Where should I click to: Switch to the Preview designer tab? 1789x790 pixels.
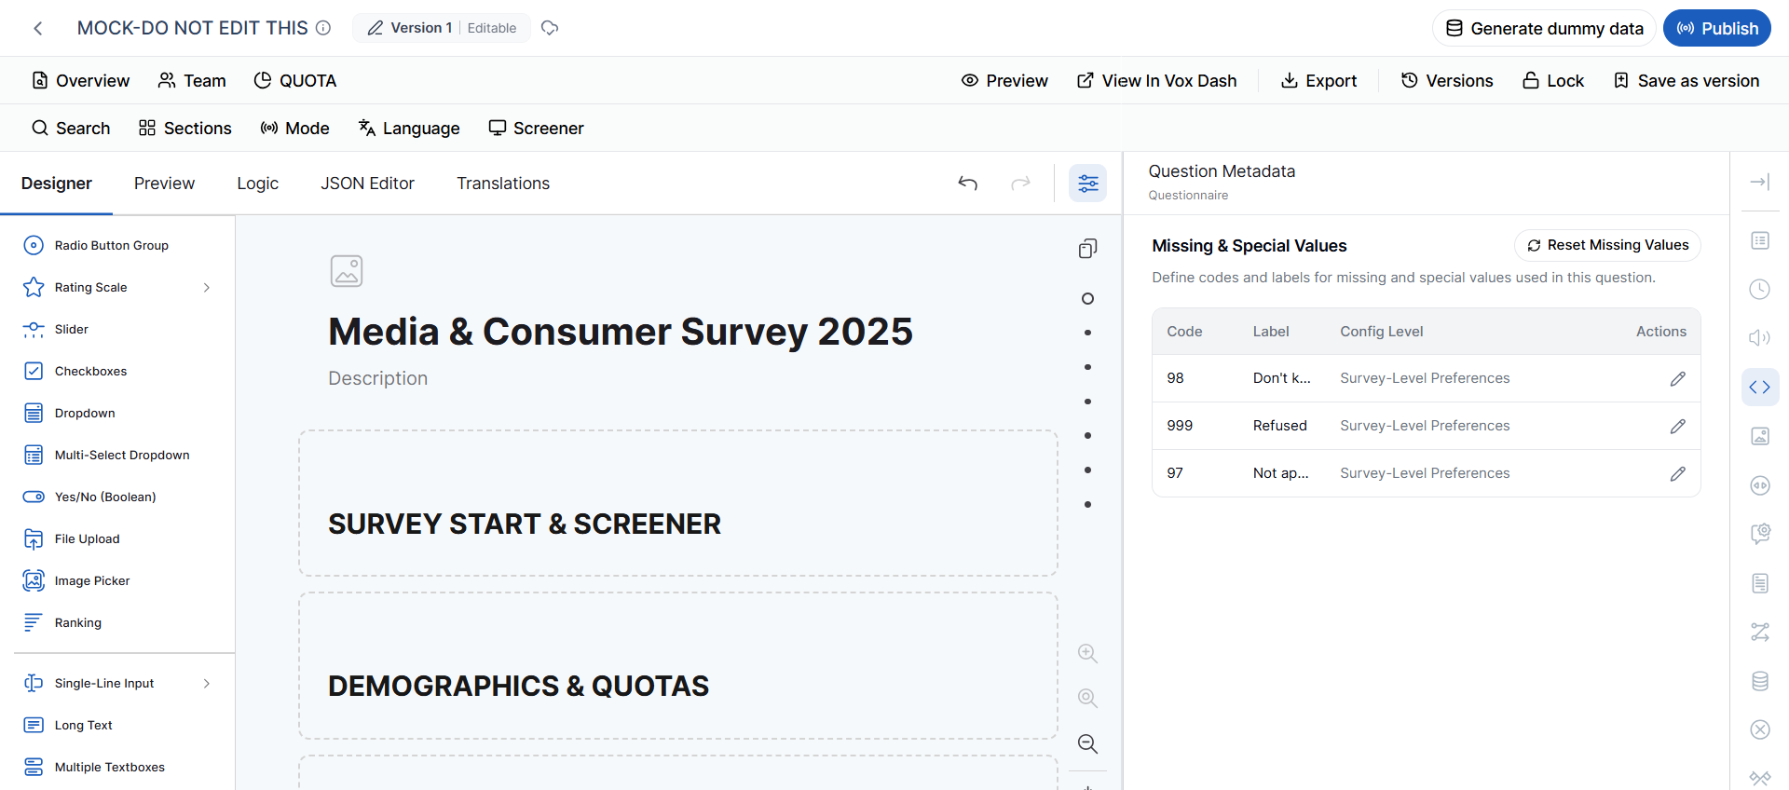164,184
